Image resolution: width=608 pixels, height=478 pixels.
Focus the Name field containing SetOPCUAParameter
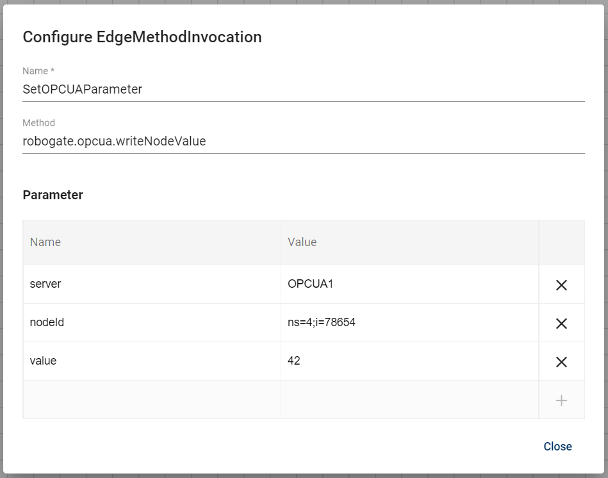(x=303, y=90)
